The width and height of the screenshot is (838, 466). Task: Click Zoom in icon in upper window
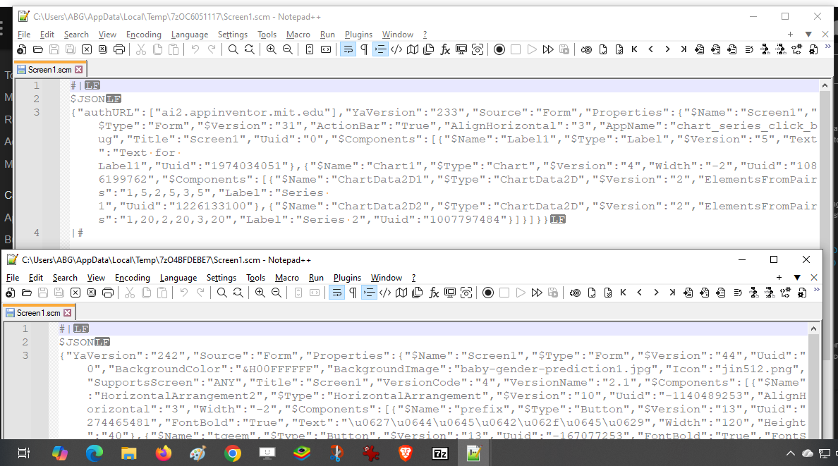[272, 49]
